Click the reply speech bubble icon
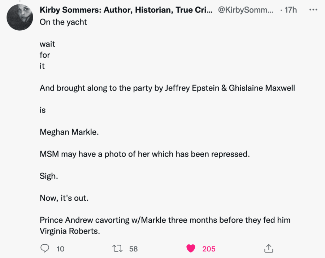Screen dimensions: 325x258 coord(44,249)
